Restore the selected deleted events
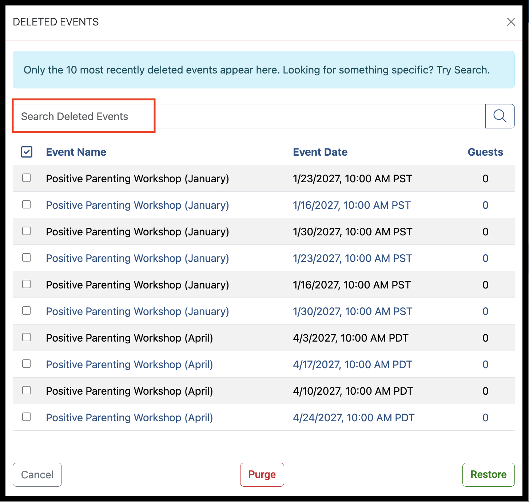 pos(488,475)
